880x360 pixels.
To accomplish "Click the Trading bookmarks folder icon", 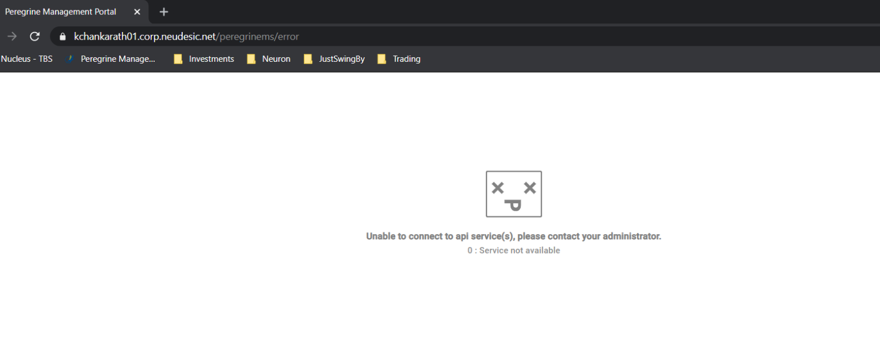I will pos(382,58).
